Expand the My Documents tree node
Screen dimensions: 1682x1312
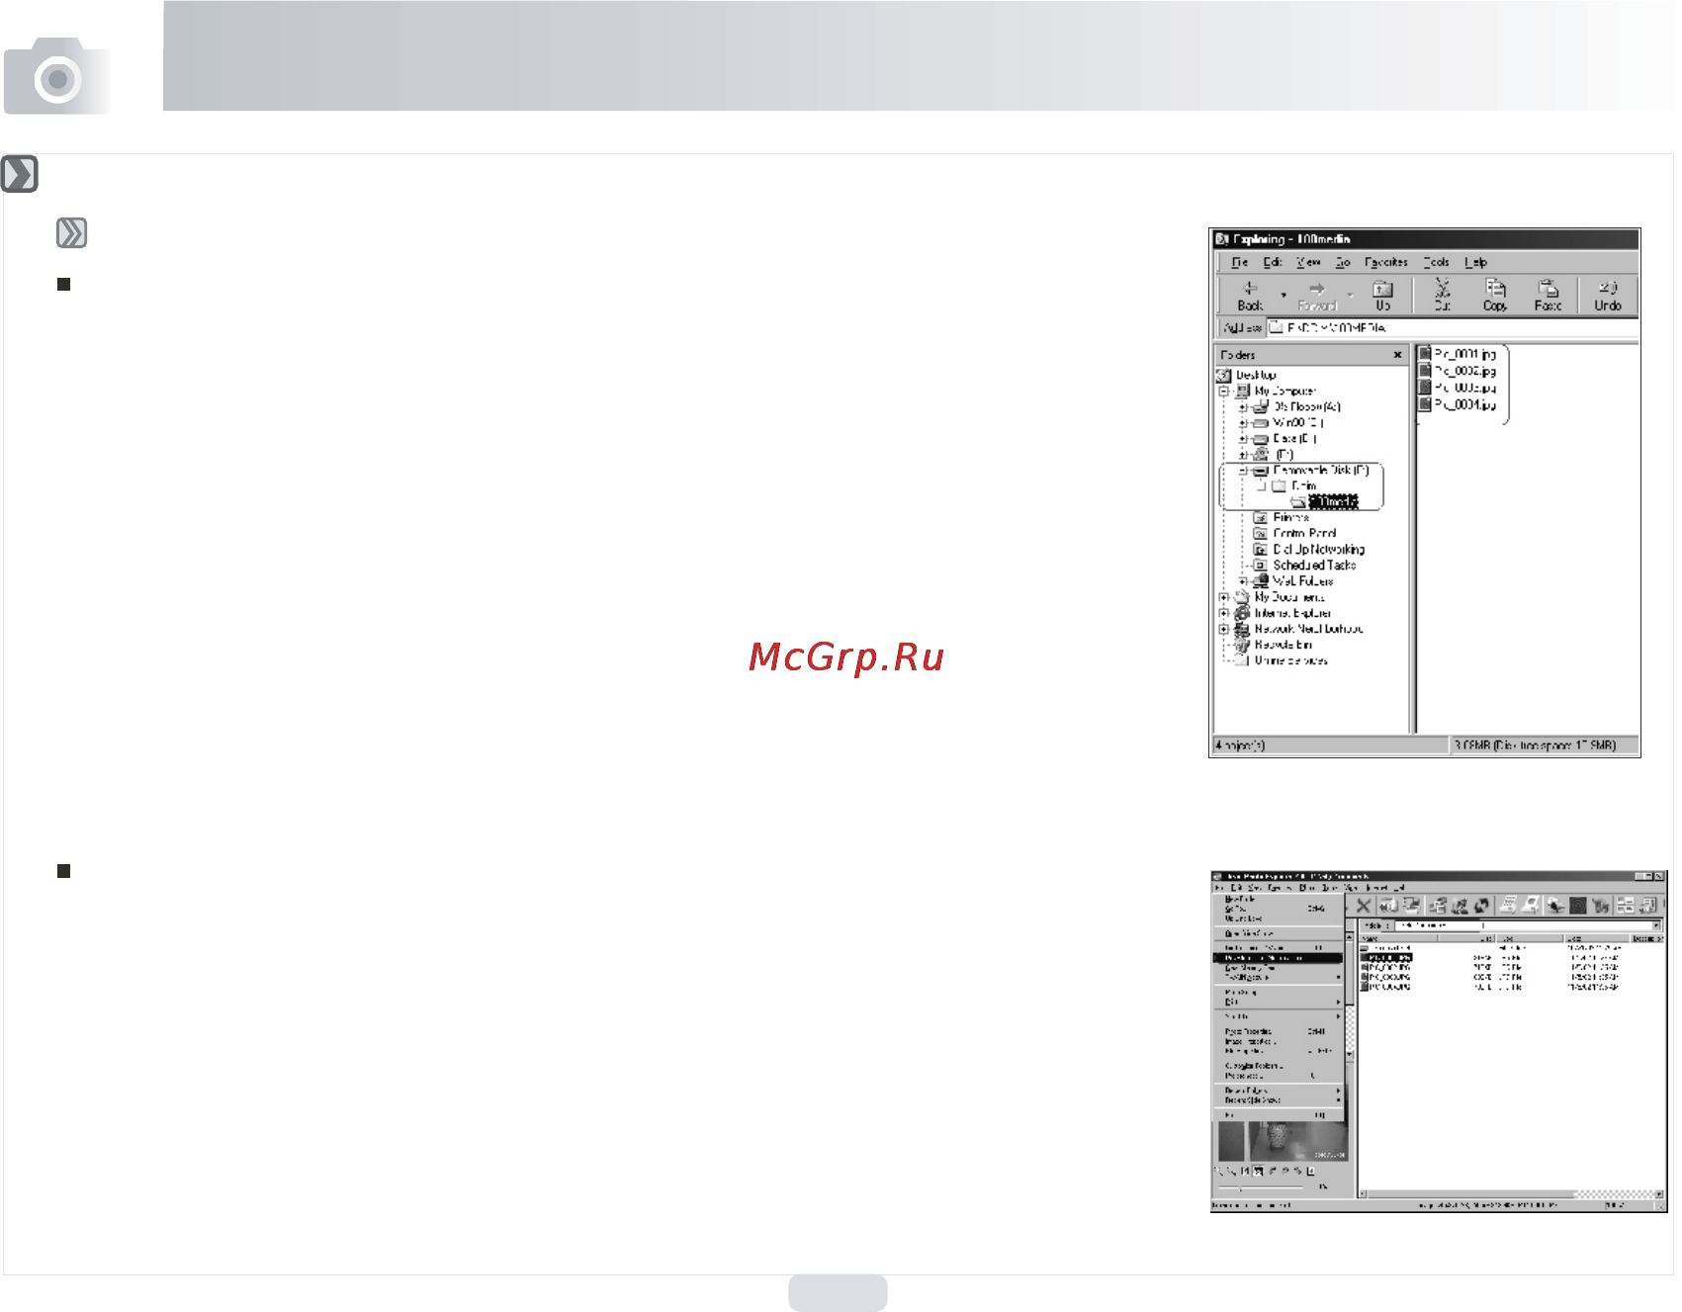1224,597
